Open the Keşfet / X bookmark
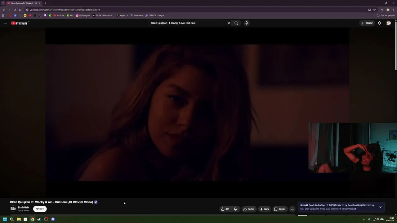Screen dimensions: 397x223 click(122, 15)
